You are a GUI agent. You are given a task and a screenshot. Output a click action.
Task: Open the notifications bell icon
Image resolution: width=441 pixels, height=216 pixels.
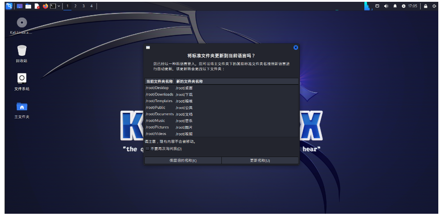tap(395, 6)
